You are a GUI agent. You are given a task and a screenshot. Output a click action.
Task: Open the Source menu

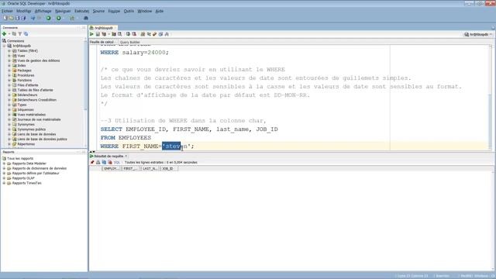click(98, 11)
